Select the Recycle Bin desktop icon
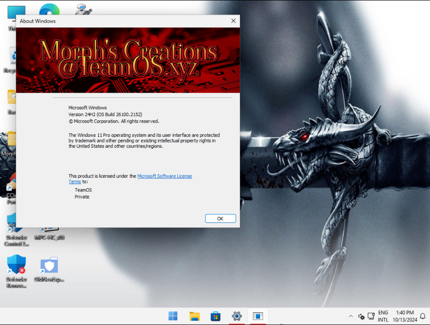 [x=11, y=60]
